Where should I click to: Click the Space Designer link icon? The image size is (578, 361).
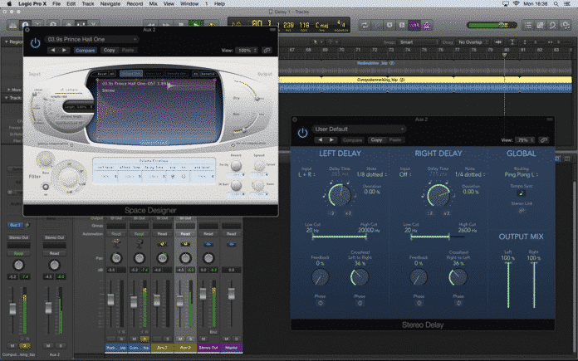[268, 51]
